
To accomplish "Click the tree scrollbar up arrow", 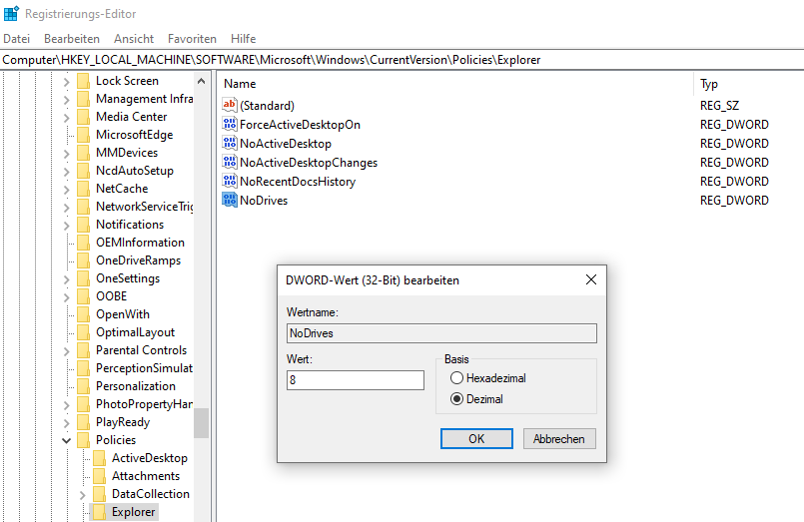I will click(x=201, y=81).
